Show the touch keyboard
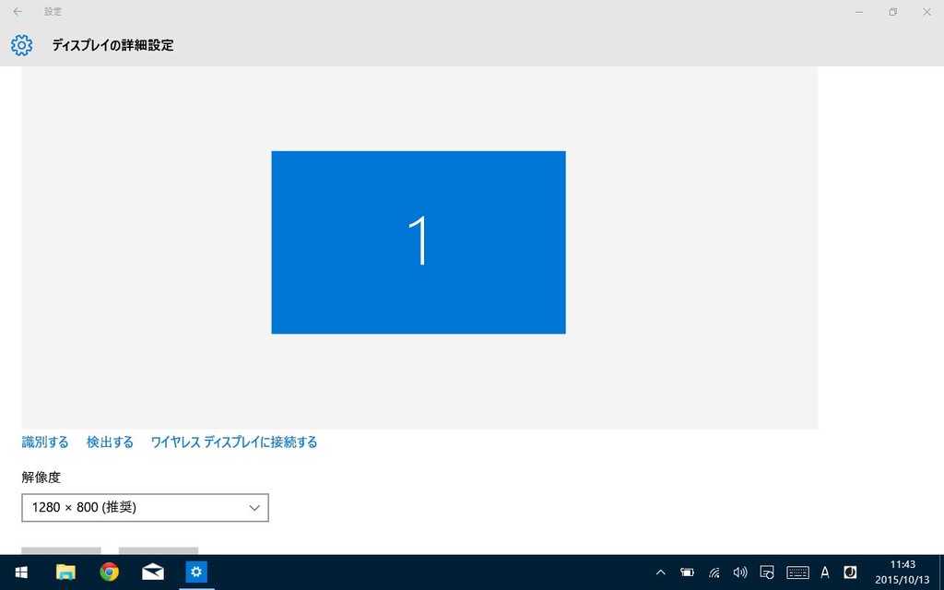The image size is (944, 590). click(797, 572)
